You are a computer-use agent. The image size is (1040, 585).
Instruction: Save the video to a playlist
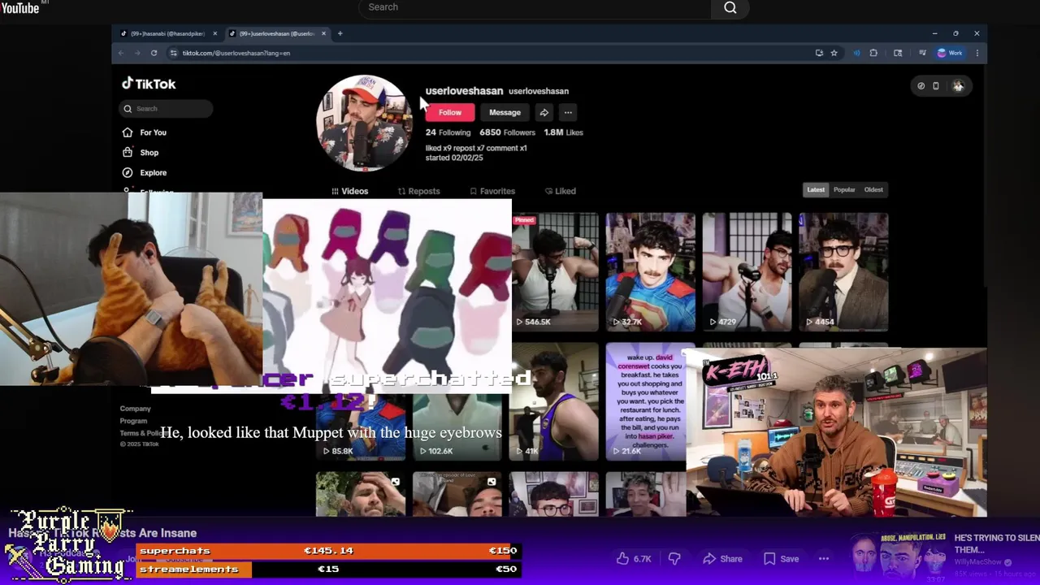(781, 559)
